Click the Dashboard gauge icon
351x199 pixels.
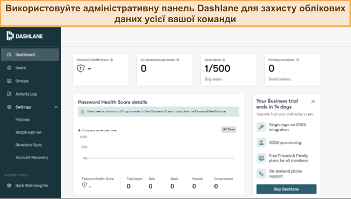pos(9,55)
